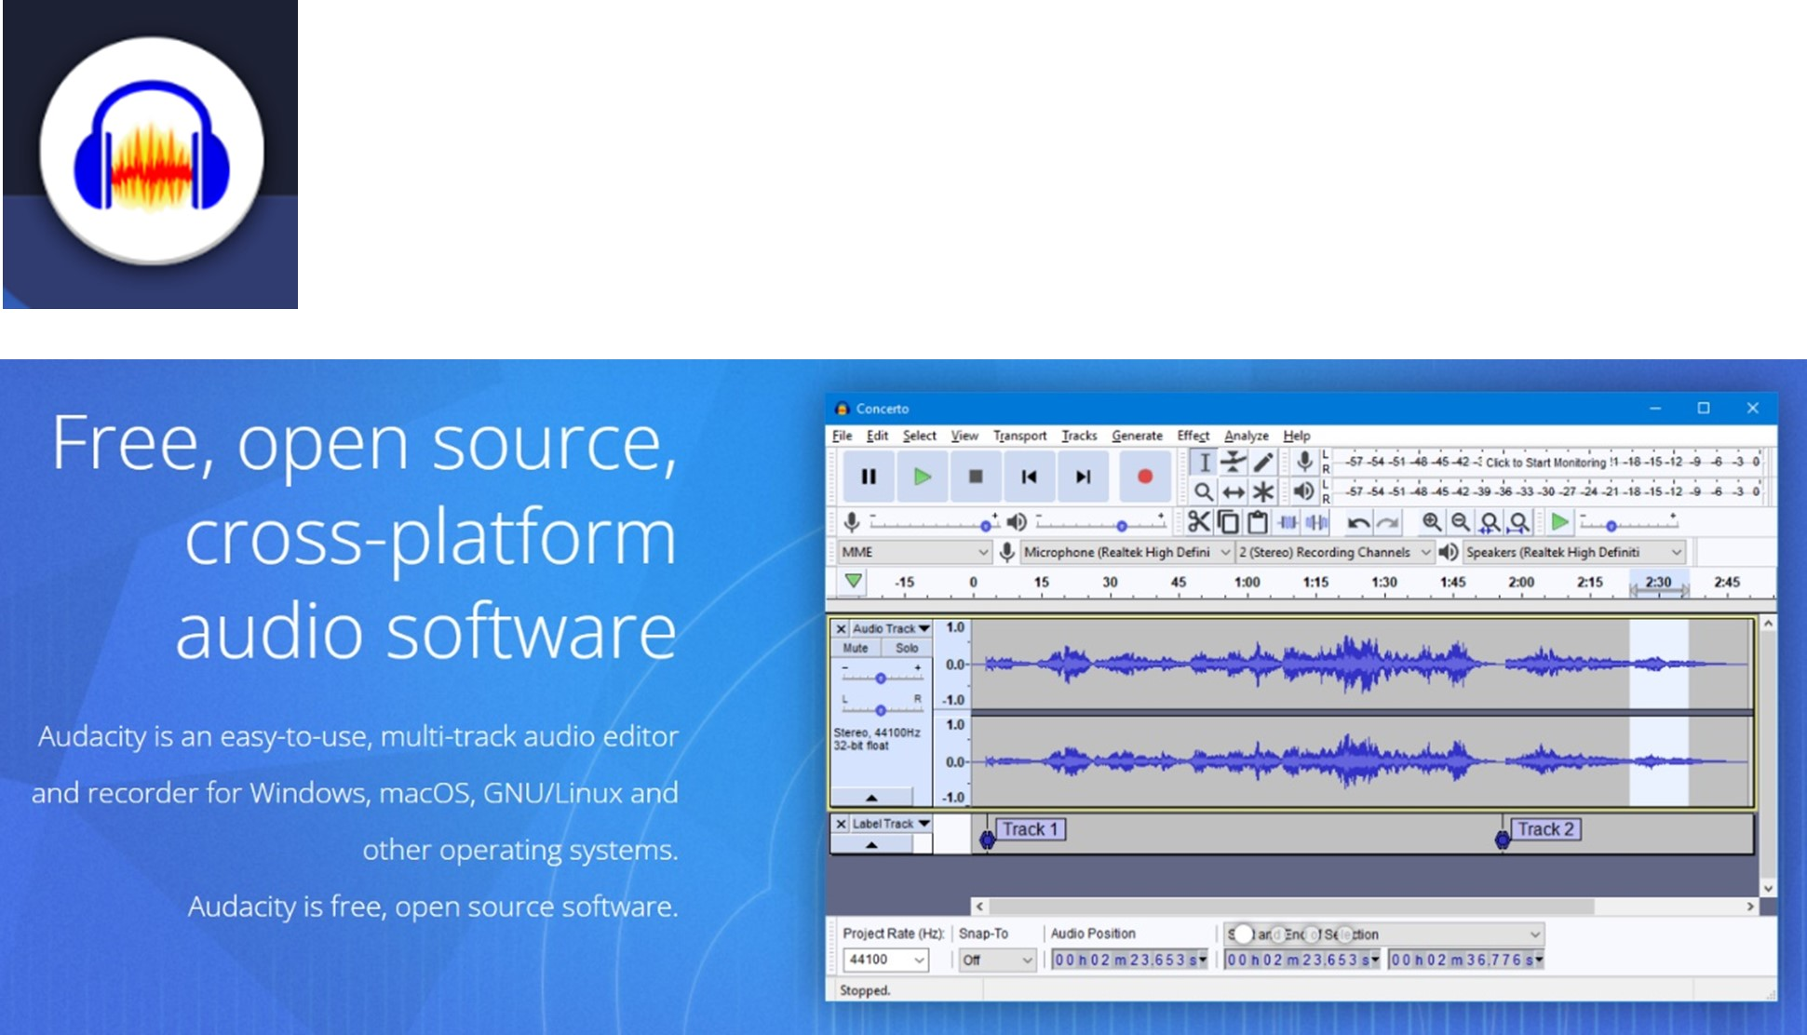Click the Audio Track gain slider knob
Screen dimensions: 1807x1035
coord(881,679)
